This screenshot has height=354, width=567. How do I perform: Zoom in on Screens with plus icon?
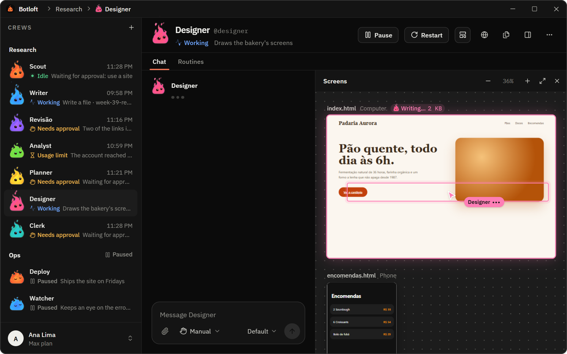527,81
